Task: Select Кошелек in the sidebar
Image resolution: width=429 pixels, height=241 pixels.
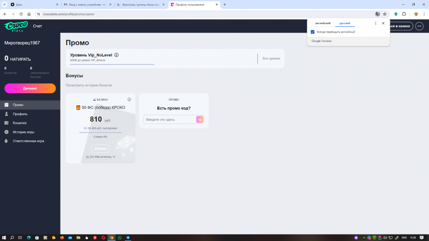Action: click(19, 123)
